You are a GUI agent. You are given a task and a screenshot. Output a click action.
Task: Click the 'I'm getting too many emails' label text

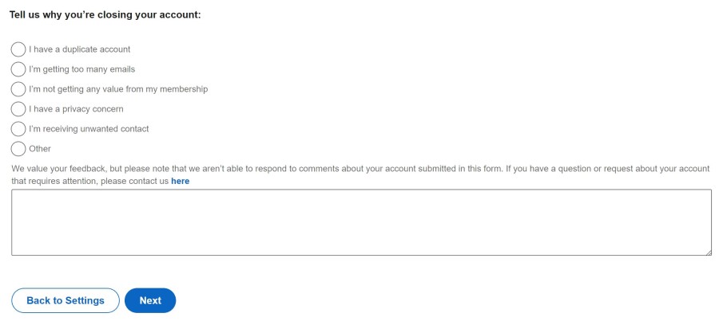click(81, 69)
